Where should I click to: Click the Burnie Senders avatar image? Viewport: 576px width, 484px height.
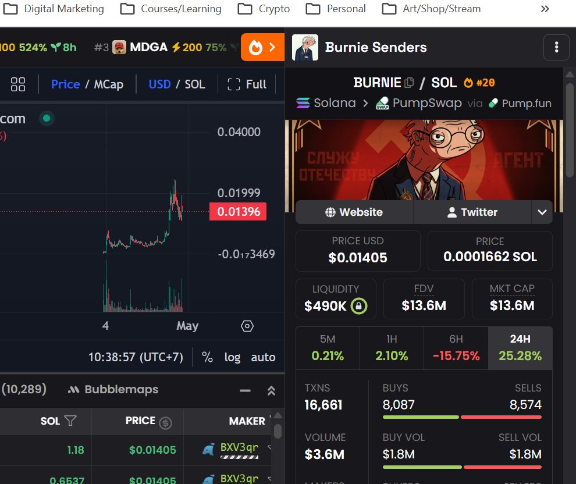pos(305,47)
